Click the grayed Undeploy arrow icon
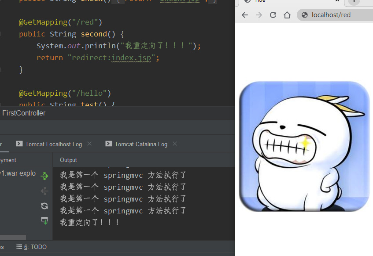This screenshot has width=373, height=256. point(44,191)
